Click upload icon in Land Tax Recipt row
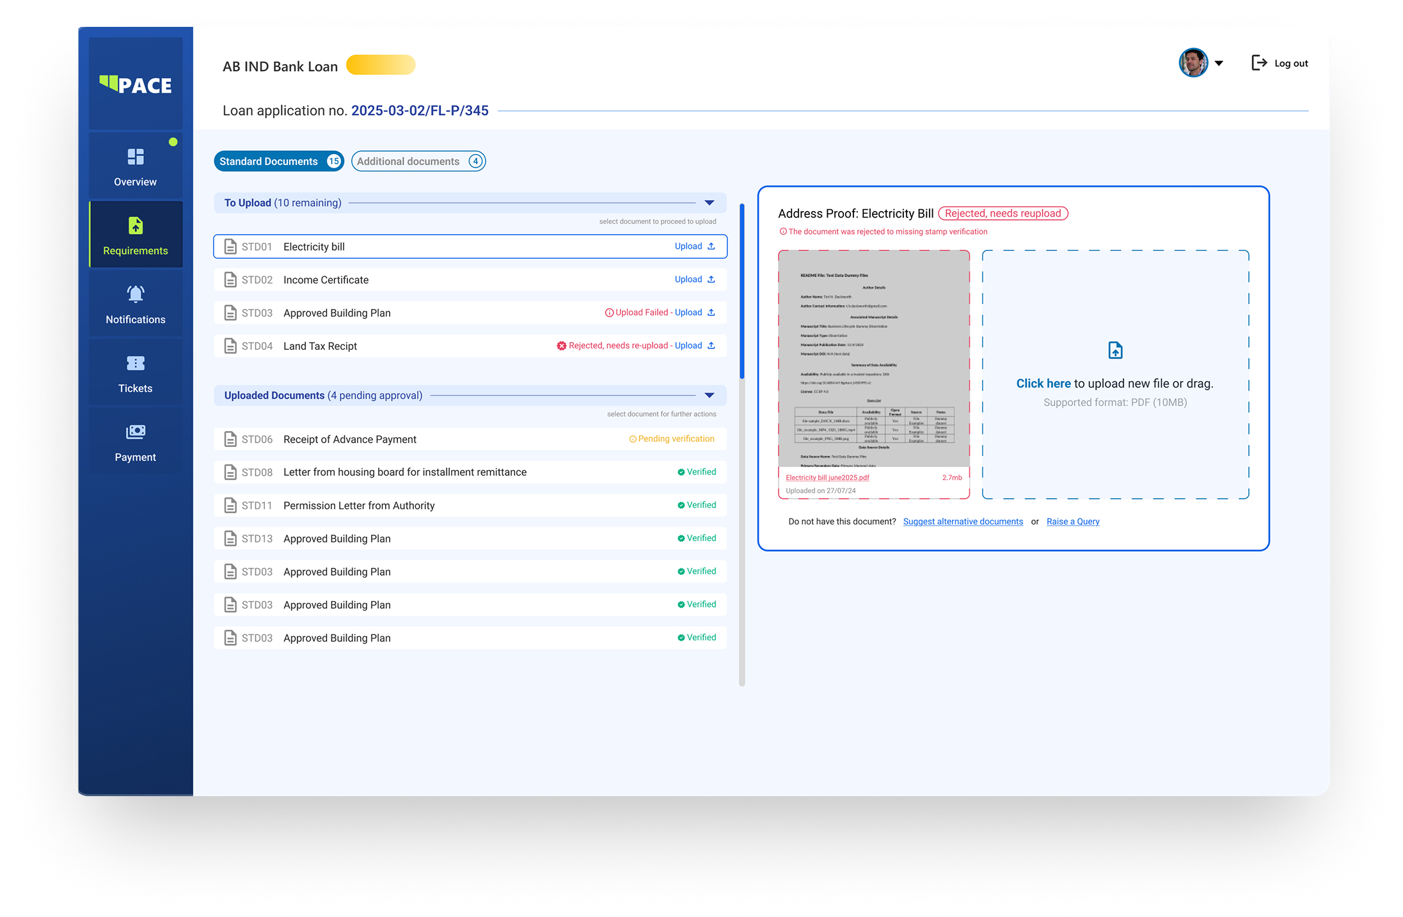 pyautogui.click(x=711, y=346)
